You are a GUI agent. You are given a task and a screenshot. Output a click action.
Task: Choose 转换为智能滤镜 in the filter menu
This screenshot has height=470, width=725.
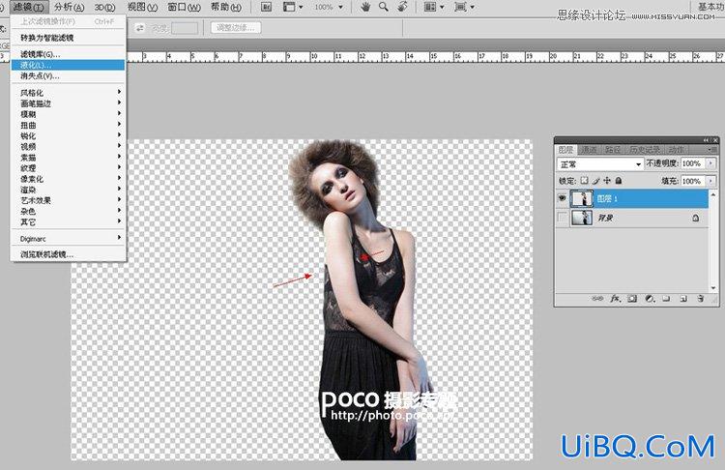click(68, 38)
